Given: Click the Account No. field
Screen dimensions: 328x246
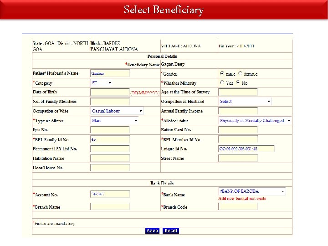Looking at the screenshot, I should coord(110,194).
